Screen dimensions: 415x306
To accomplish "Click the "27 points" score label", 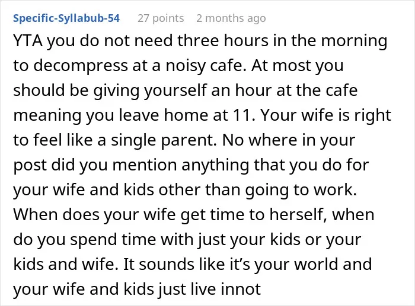I will pos(161,18).
